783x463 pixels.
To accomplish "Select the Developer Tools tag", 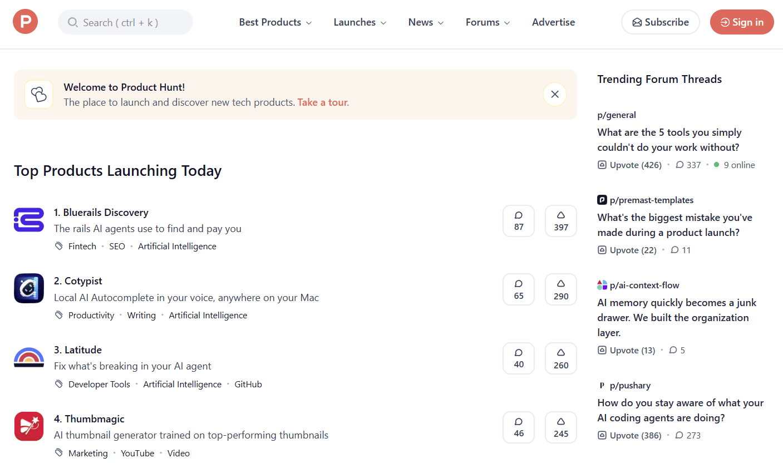I will point(99,384).
